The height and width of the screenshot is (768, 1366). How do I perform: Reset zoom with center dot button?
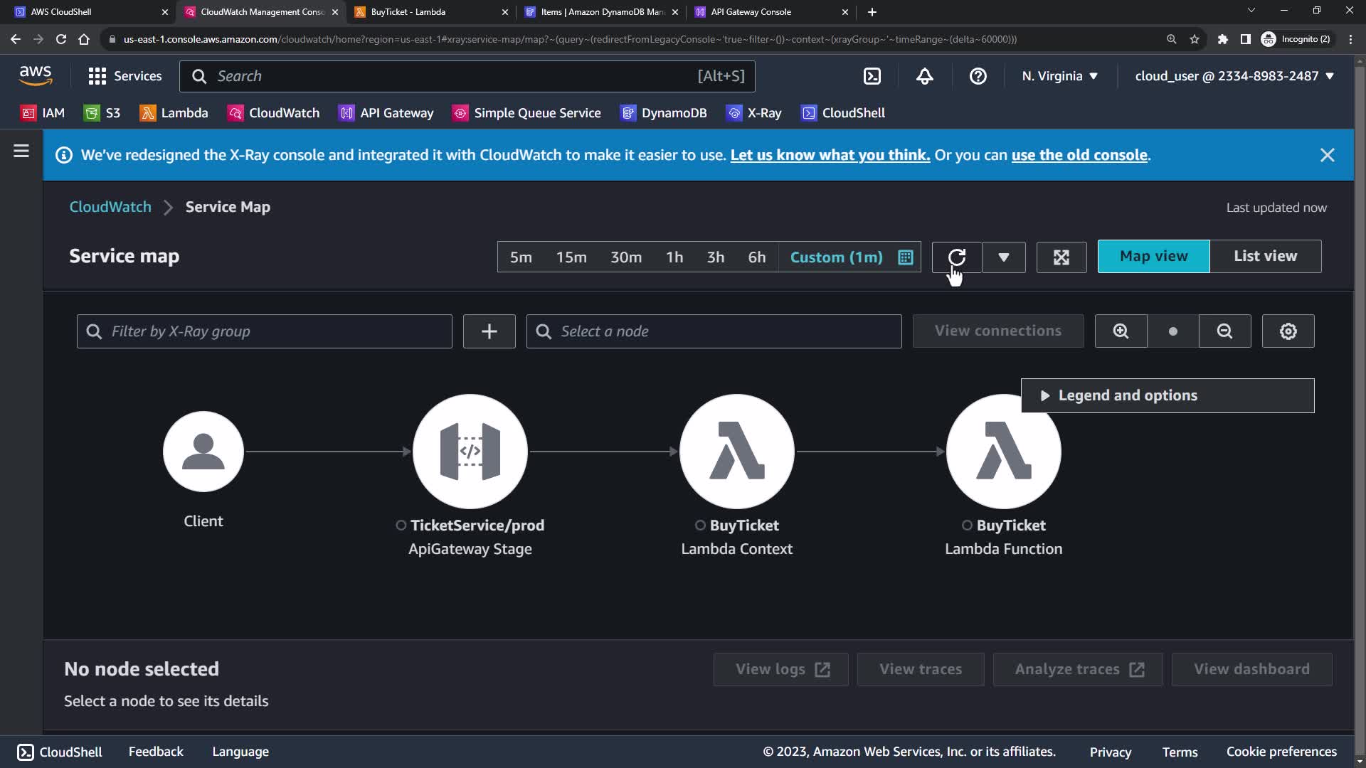[1172, 331]
